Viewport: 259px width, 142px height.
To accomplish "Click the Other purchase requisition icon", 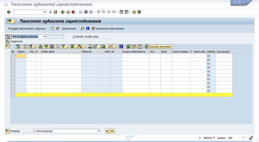I will coord(57,28).
